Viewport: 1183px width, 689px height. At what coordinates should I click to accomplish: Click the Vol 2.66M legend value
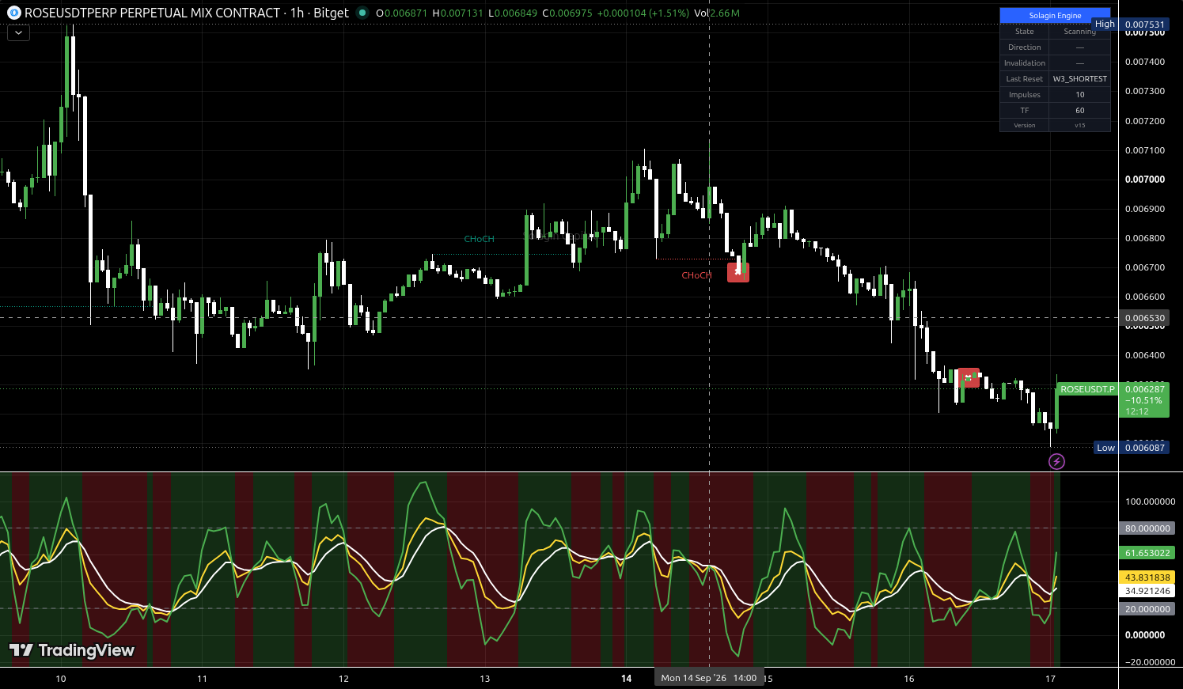coord(717,13)
